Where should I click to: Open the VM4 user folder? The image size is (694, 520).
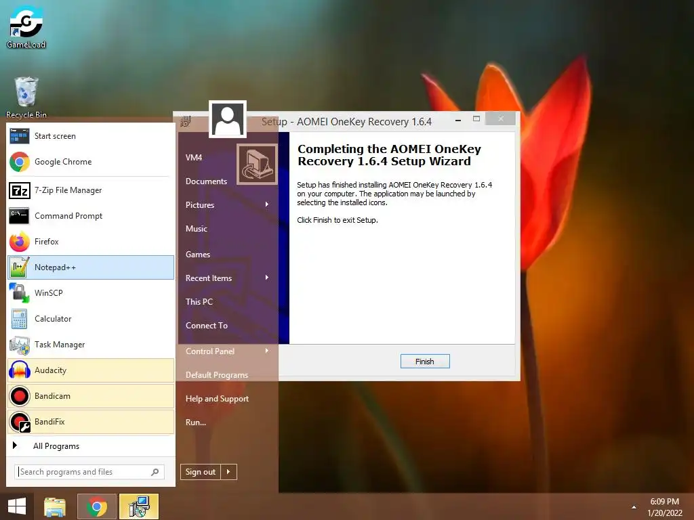(x=194, y=157)
